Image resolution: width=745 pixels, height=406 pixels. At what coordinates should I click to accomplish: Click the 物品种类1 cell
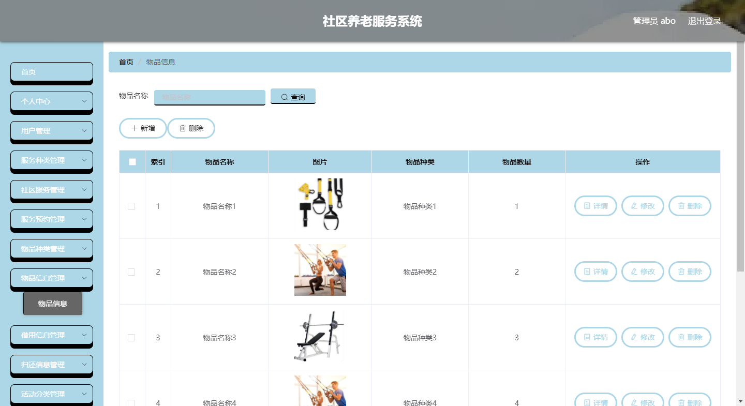420,206
